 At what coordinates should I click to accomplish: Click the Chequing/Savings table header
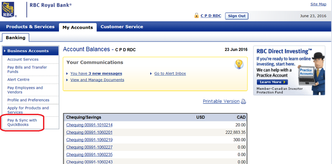click(84, 117)
